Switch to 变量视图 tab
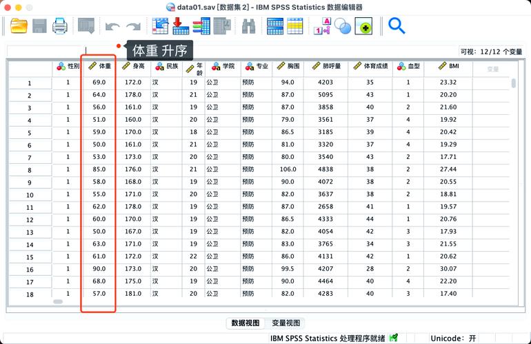Image resolution: width=531 pixels, height=344 pixels. click(x=285, y=323)
